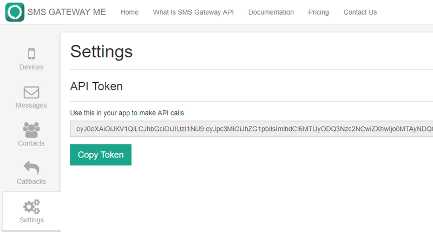Go to Home in the top navigation

click(x=129, y=12)
